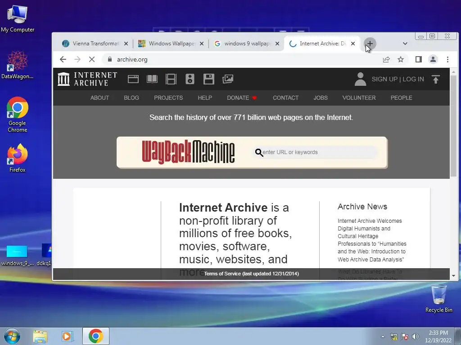Click the Wayback search magnifier icon

coord(259,153)
